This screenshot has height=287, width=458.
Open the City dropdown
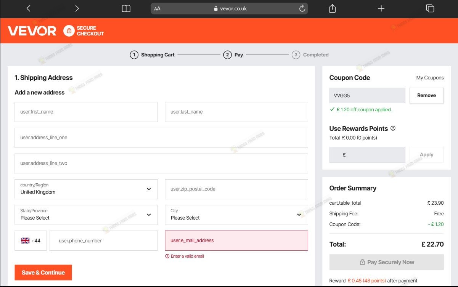(x=236, y=215)
